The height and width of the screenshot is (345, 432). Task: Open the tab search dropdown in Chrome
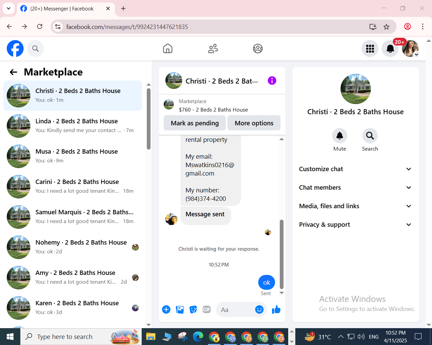8,8
